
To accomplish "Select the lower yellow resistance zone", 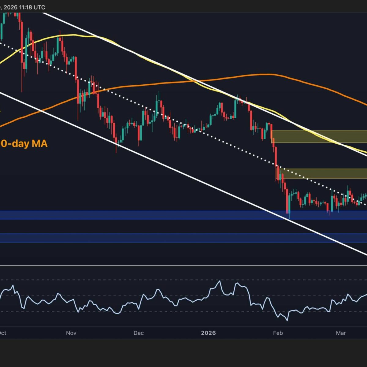I will tap(323, 173).
